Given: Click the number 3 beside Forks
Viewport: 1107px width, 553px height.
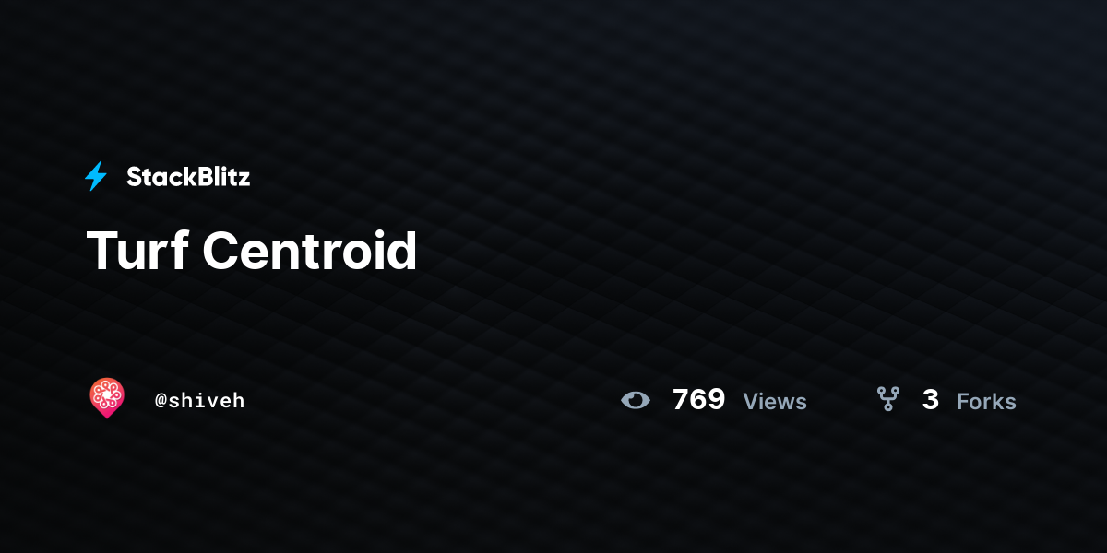Looking at the screenshot, I should (x=931, y=400).
